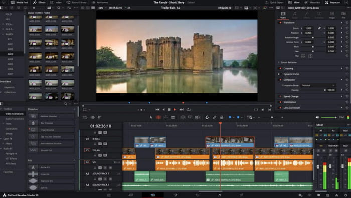Jump to last frame in viewer

tap(182, 110)
